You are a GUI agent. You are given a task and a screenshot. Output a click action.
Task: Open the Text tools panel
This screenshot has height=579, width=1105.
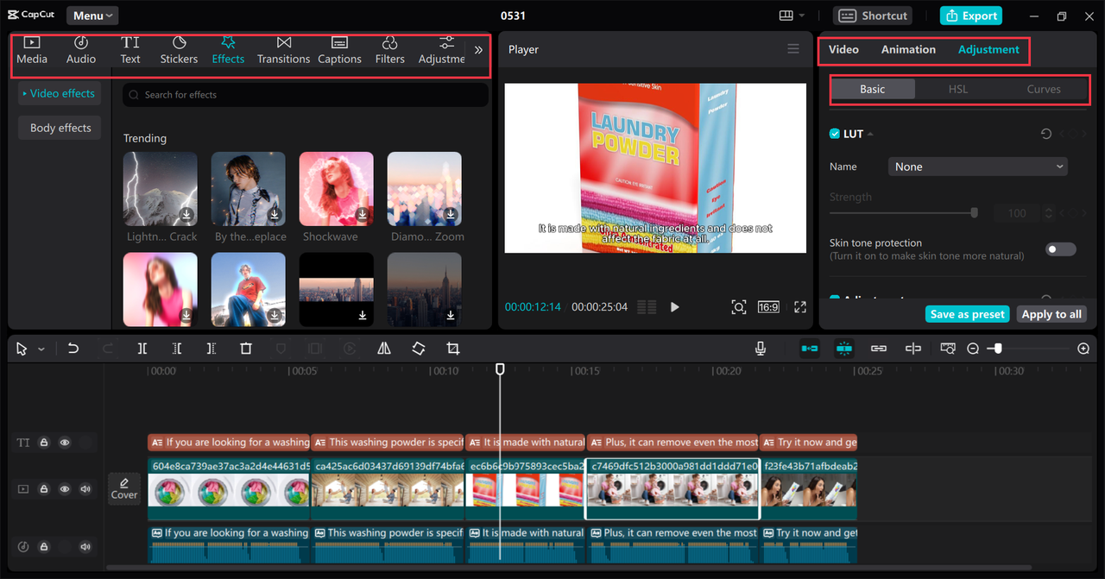(x=130, y=50)
